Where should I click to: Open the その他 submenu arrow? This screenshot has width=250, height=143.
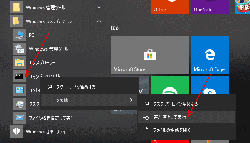131,100
